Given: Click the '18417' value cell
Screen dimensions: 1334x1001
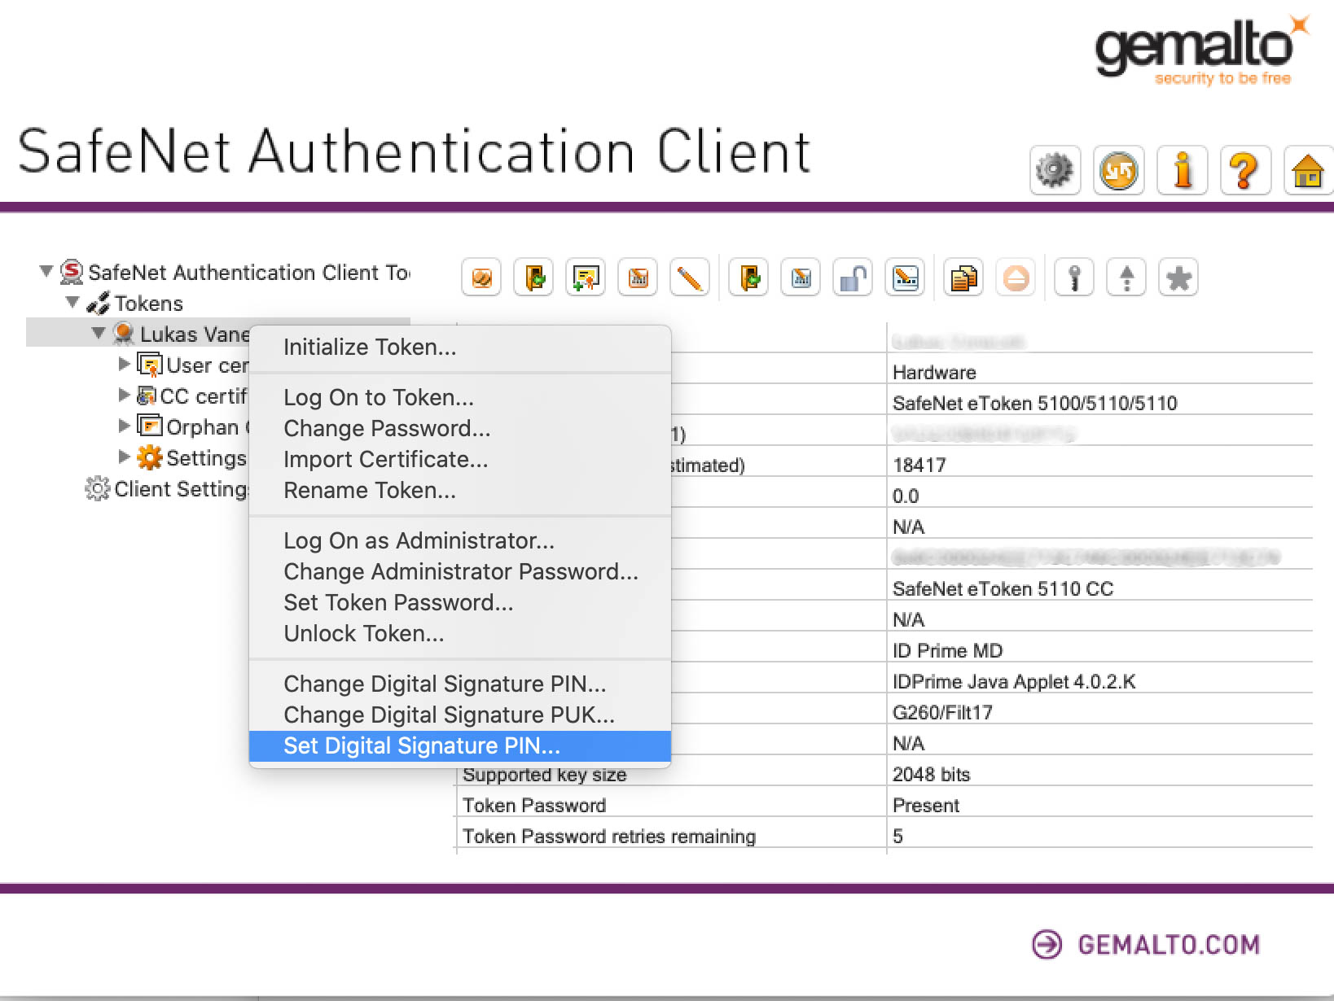Looking at the screenshot, I should tap(919, 466).
